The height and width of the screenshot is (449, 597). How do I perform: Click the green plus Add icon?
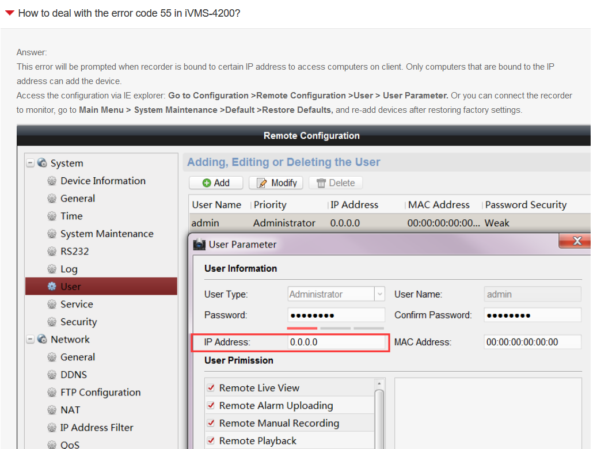tap(207, 183)
